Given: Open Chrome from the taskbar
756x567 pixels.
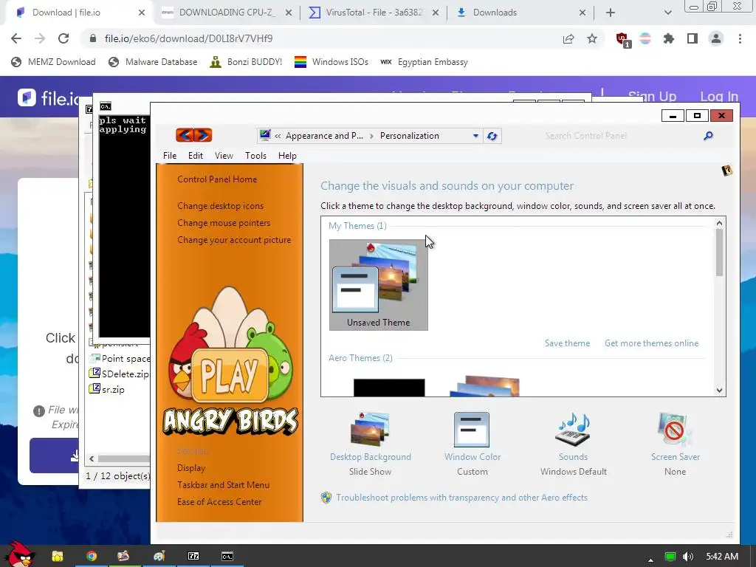Looking at the screenshot, I should coord(91,557).
